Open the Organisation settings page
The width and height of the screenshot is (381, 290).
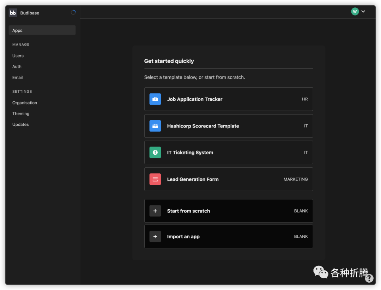point(25,103)
